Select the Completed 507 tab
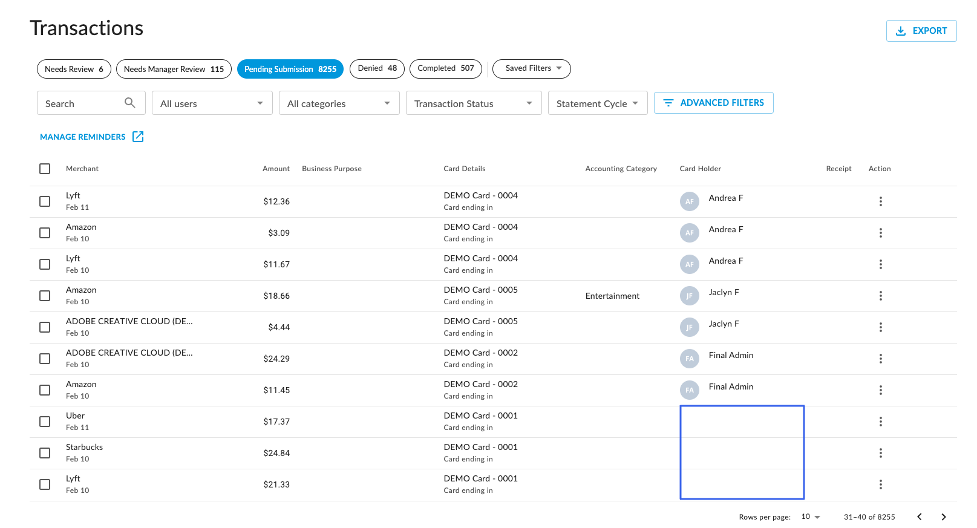The image size is (977, 528). (445, 68)
